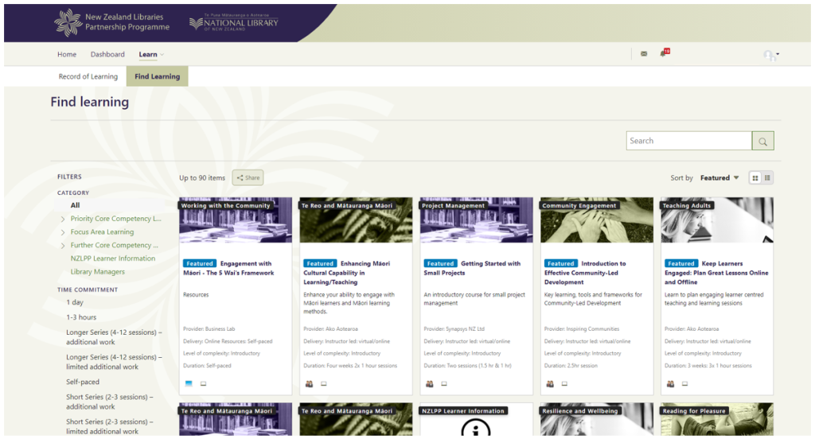Filter by 1-3 hours time commitment
Screen dimensions: 815x439
81,317
